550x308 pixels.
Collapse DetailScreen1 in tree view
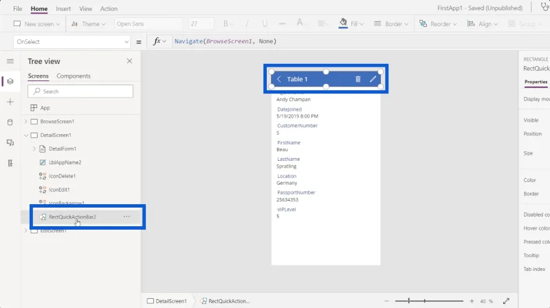tap(25, 135)
